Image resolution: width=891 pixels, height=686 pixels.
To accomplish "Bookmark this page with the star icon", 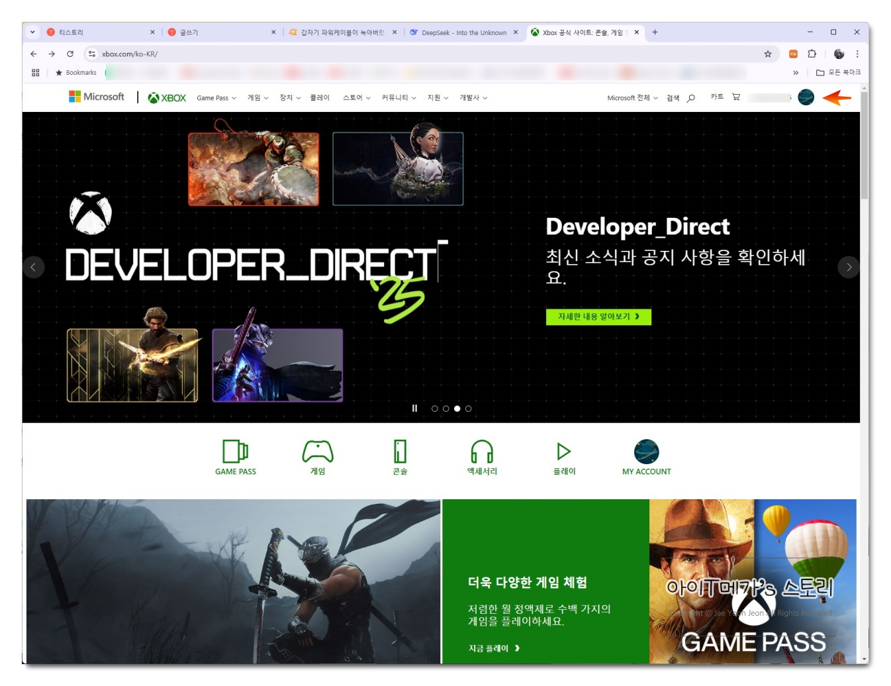I will click(x=768, y=54).
